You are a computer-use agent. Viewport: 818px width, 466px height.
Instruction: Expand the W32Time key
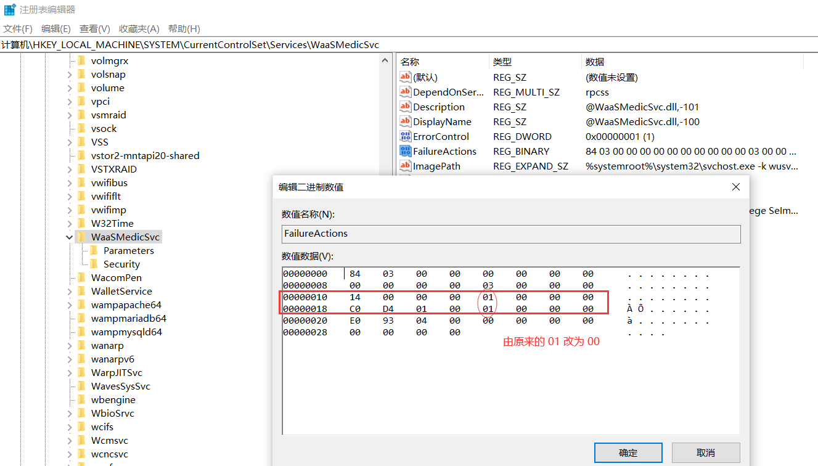(70, 224)
